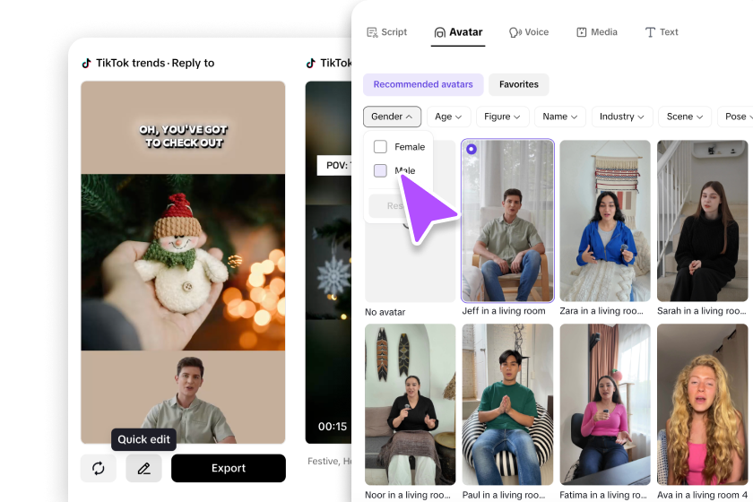Open the Script tab
Screen dimensions: 753x502
point(386,32)
